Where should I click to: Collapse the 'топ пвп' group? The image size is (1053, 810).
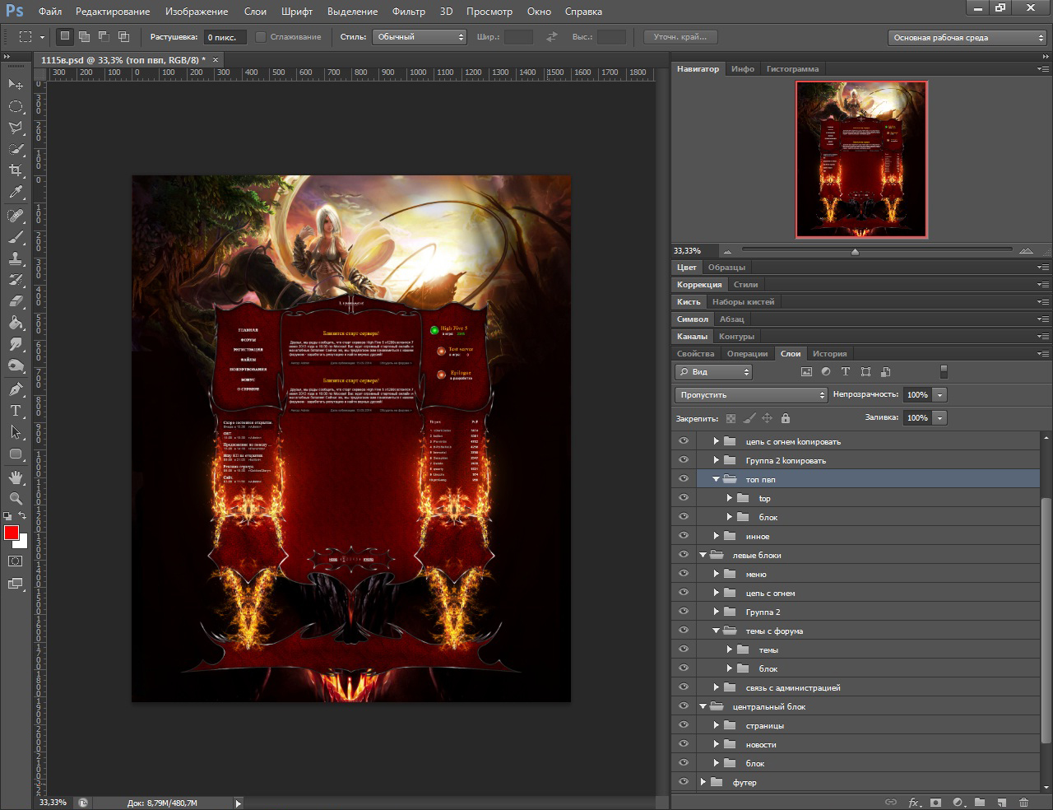click(717, 479)
